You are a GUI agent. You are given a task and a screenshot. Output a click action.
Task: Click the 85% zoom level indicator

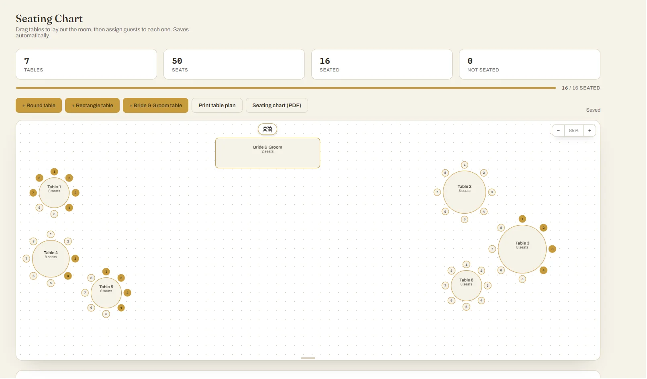(574, 131)
